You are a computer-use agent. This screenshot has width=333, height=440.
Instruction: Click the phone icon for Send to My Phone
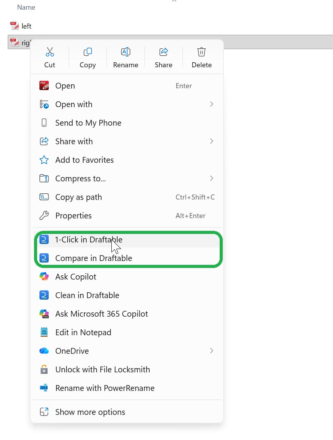pos(44,123)
